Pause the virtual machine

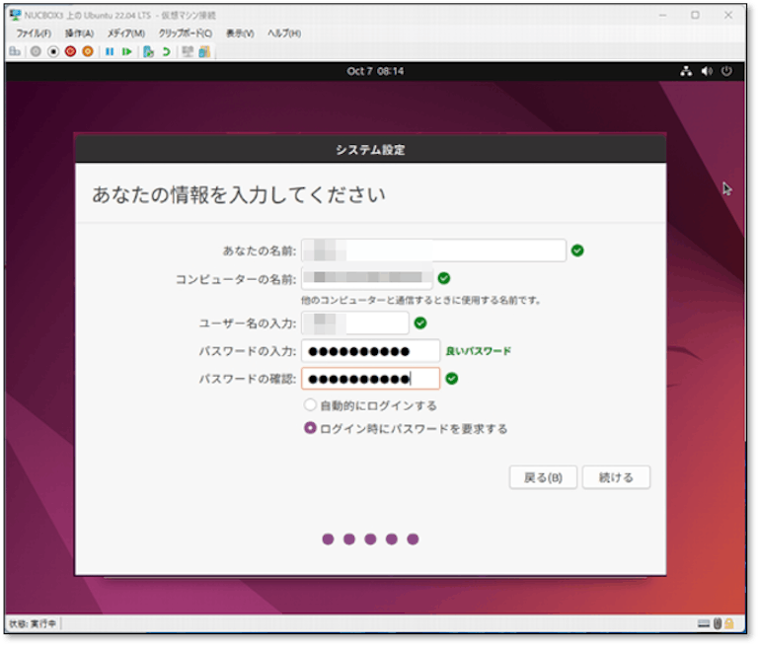110,51
